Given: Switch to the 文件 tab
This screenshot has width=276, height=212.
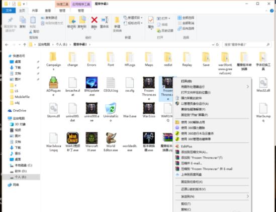Looking at the screenshot, I should 9,11.
